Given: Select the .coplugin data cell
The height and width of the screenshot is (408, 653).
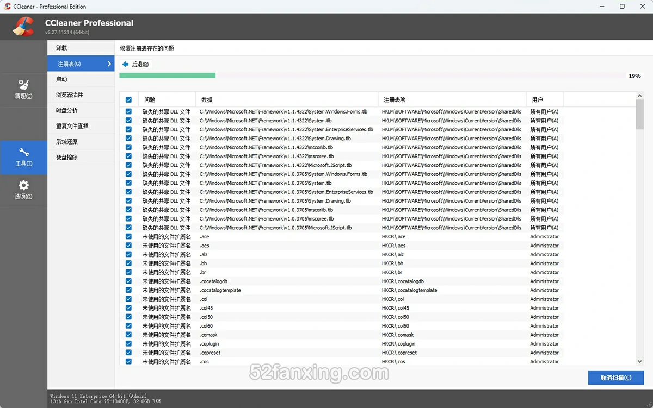Looking at the screenshot, I should coord(209,344).
